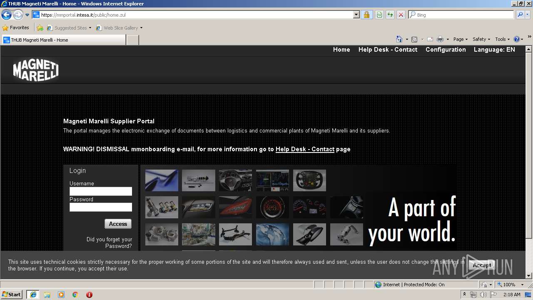Click the Username input field
Screen dimensions: 533x300
coord(101,191)
